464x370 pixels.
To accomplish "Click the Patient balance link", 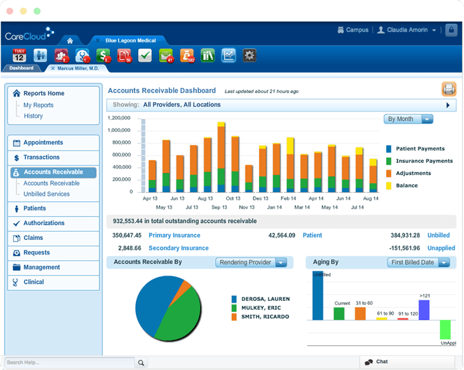I will pos(312,235).
